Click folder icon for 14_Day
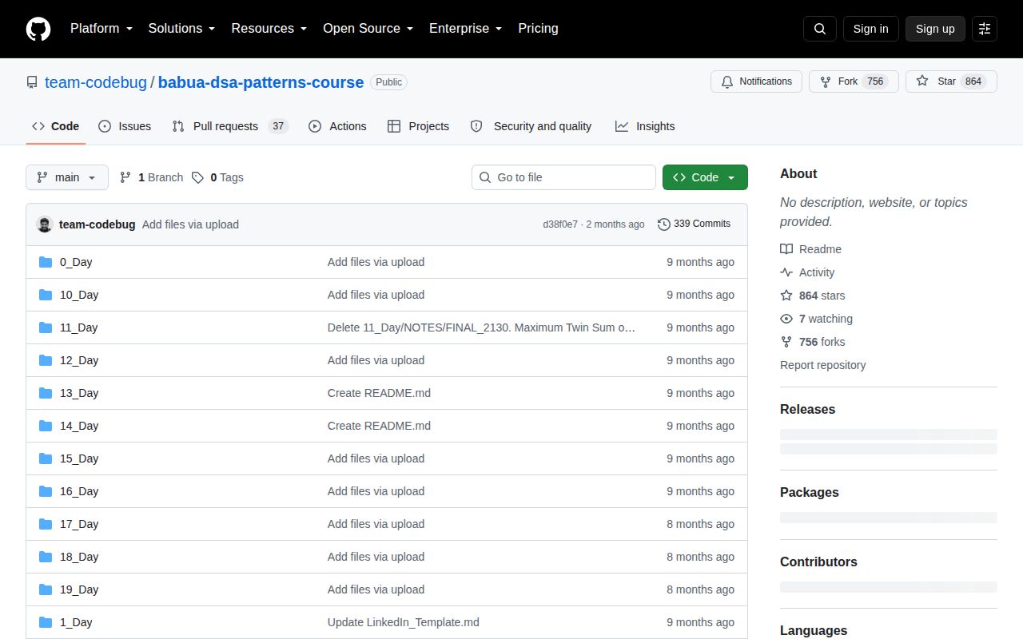 click(x=46, y=426)
